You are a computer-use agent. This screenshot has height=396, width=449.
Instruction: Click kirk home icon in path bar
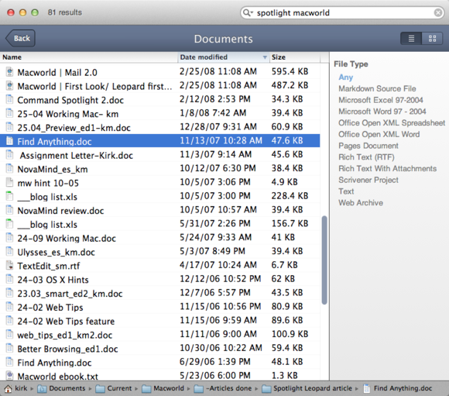pyautogui.click(x=8, y=388)
